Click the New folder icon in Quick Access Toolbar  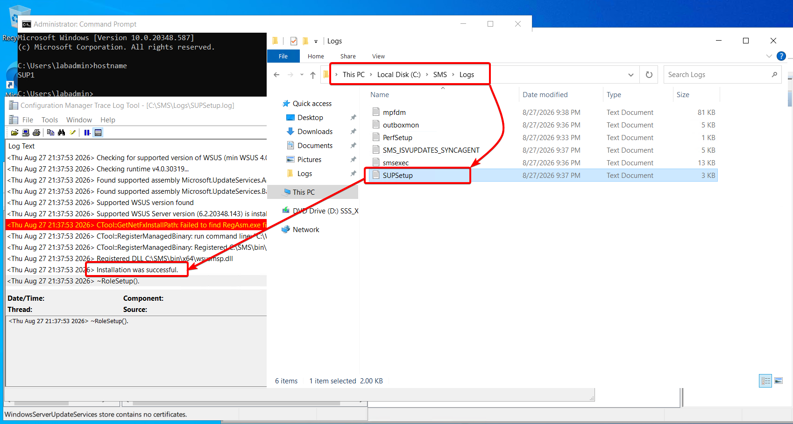click(x=305, y=41)
